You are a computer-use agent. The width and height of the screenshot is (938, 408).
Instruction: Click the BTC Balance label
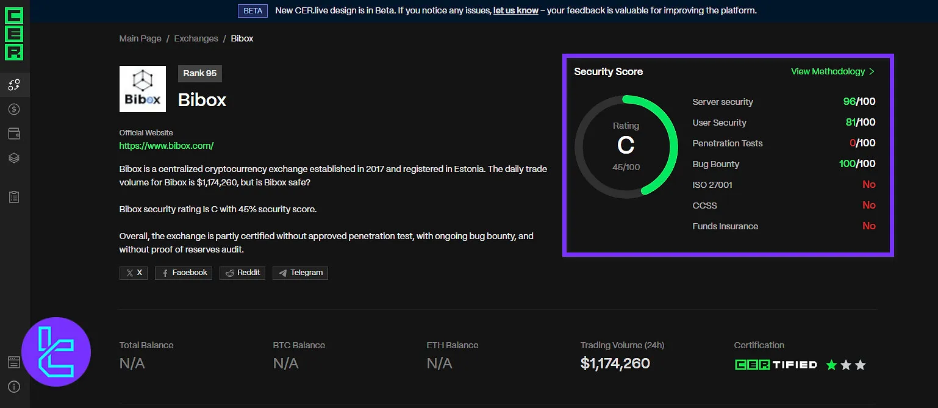point(299,345)
